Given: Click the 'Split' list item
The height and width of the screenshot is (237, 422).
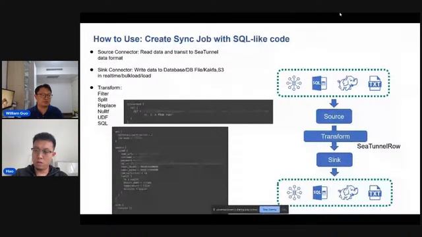Looking at the screenshot, I should (103, 99).
